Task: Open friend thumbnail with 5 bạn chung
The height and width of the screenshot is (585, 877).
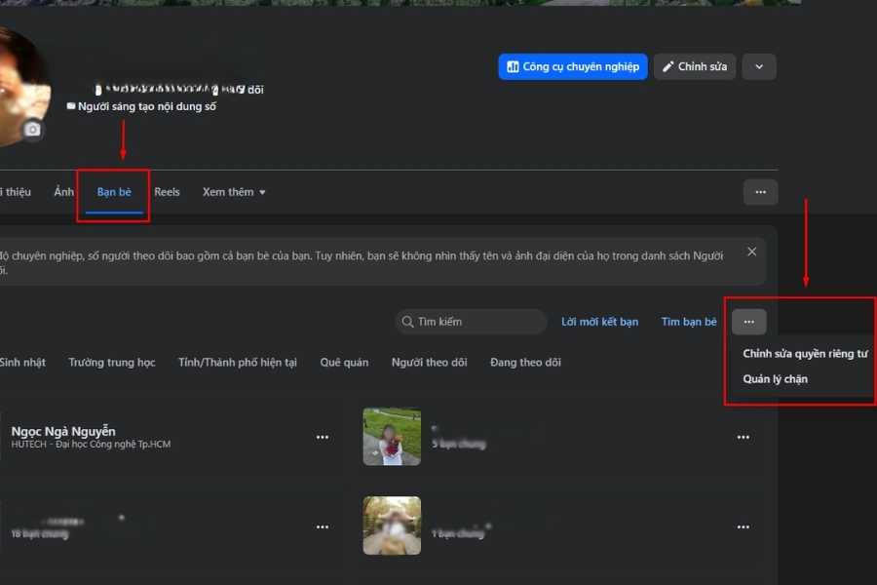Action: 392,437
